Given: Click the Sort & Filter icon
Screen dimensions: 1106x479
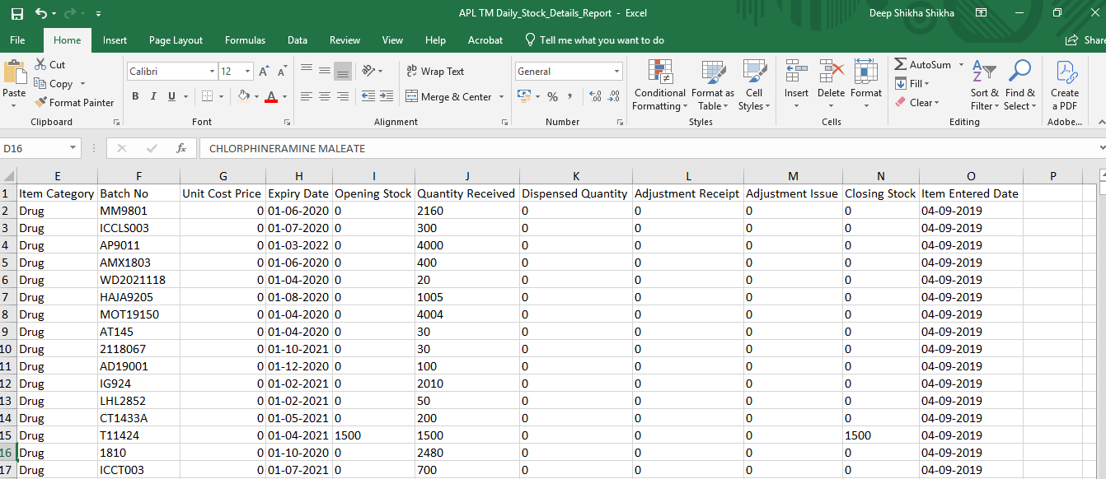Looking at the screenshot, I should (x=983, y=72).
